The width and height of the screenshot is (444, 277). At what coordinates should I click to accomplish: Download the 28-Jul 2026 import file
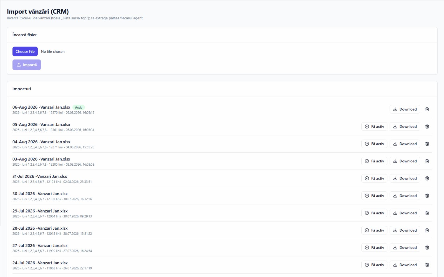(405, 230)
